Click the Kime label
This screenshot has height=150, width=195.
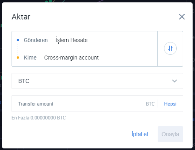(30, 58)
